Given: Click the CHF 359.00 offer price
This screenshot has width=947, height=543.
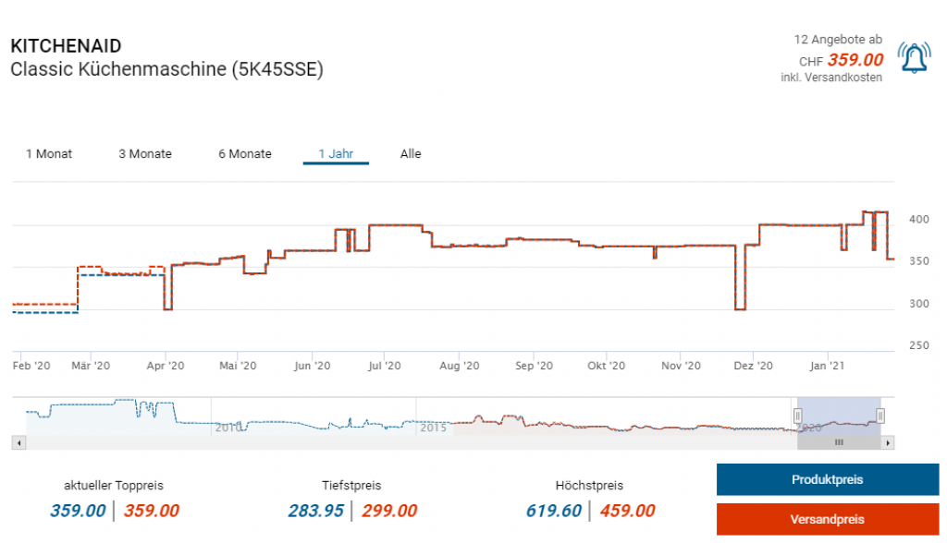Looking at the screenshot, I should [842, 60].
